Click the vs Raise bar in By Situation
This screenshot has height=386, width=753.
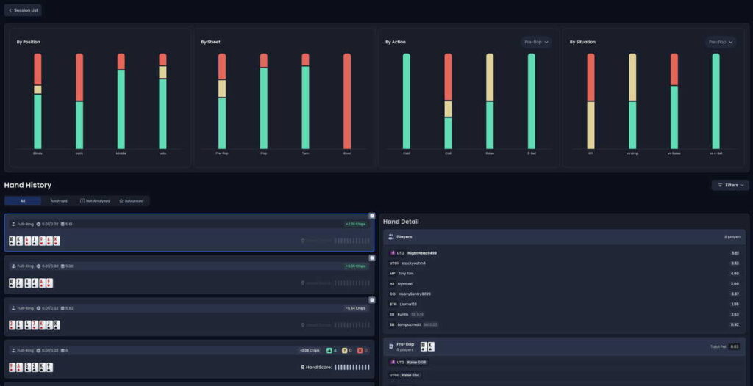click(674, 101)
